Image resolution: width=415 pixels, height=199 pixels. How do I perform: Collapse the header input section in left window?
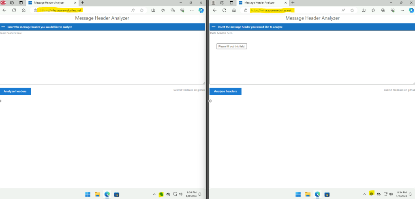pyautogui.click(x=3, y=27)
